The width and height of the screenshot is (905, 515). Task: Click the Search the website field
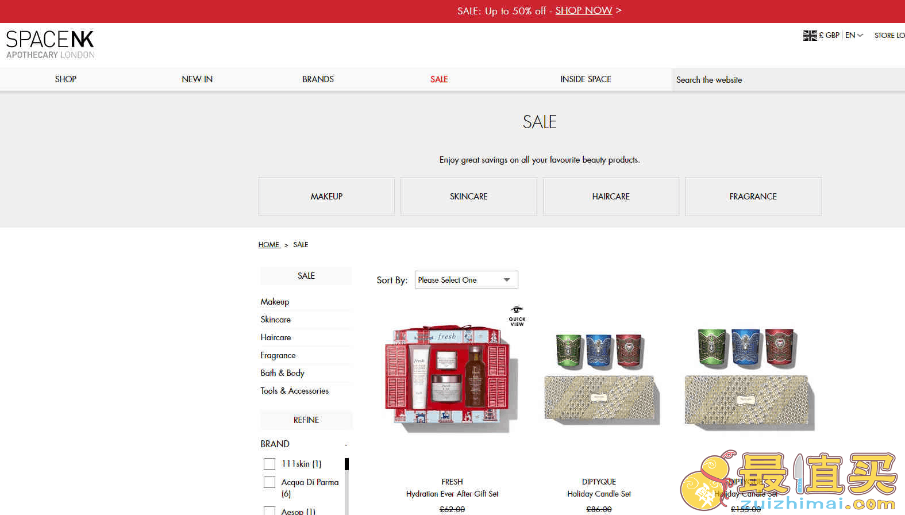pos(788,80)
